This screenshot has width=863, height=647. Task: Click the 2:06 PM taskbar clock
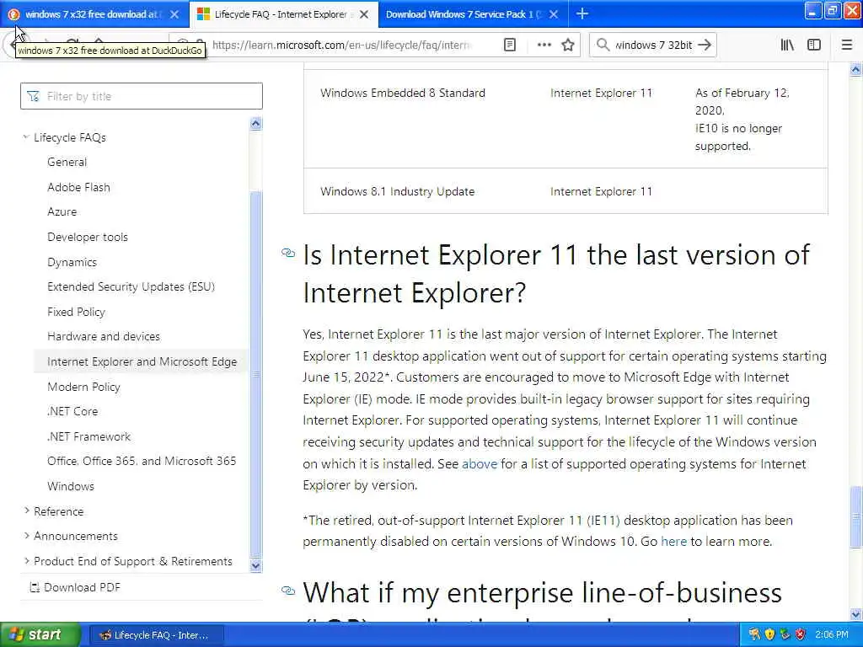point(832,635)
